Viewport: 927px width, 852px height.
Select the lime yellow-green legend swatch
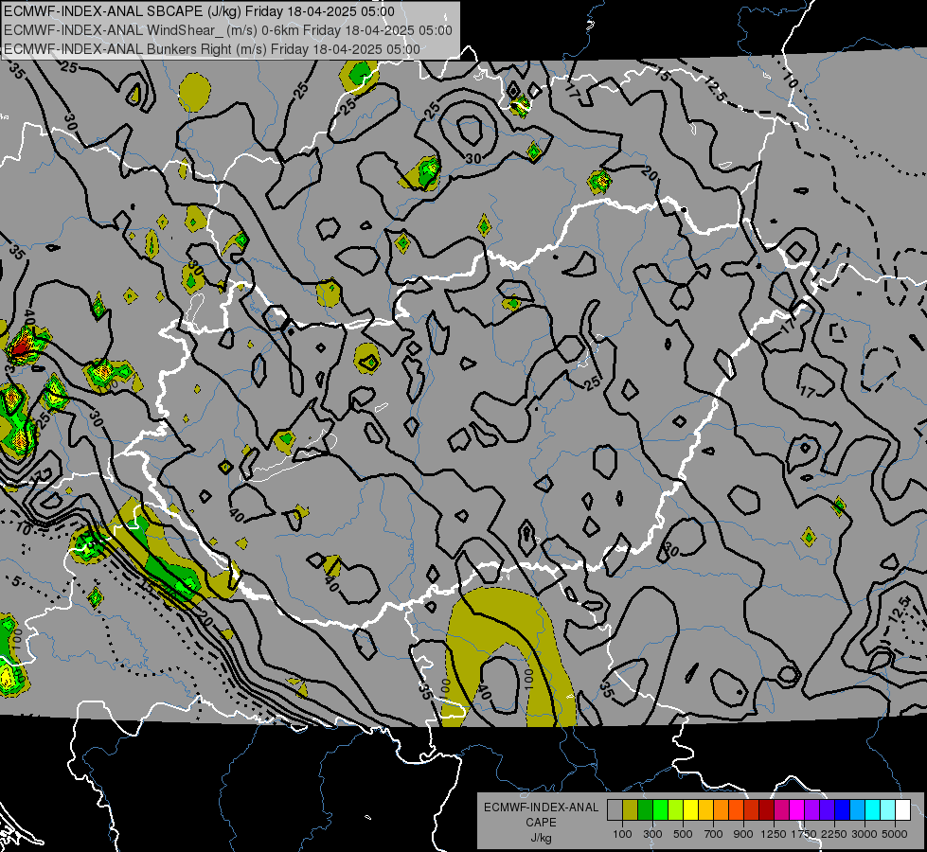tap(676, 810)
